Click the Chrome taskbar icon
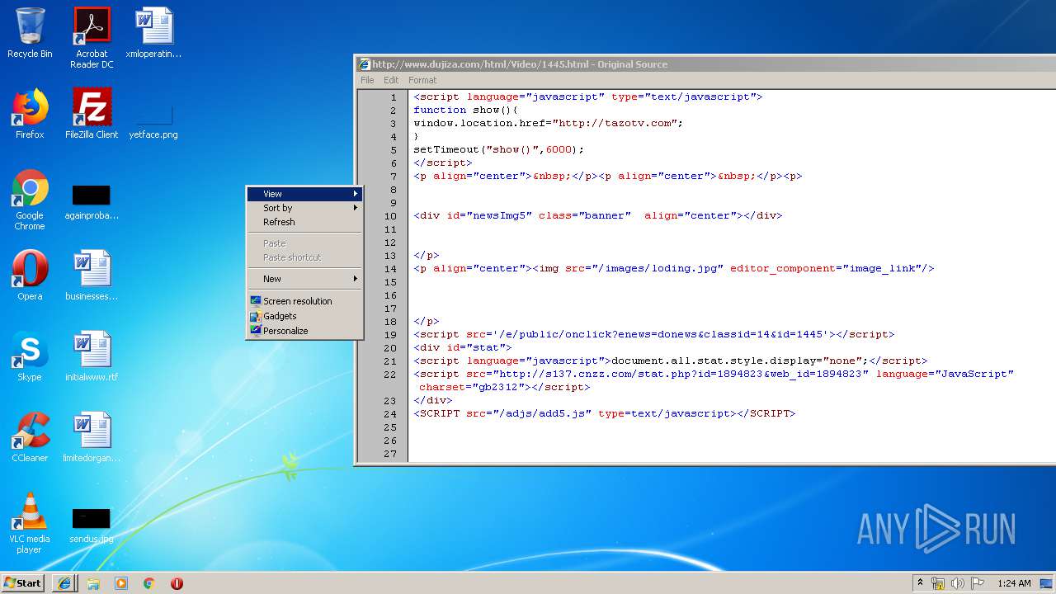This screenshot has height=594, width=1056. point(149,583)
